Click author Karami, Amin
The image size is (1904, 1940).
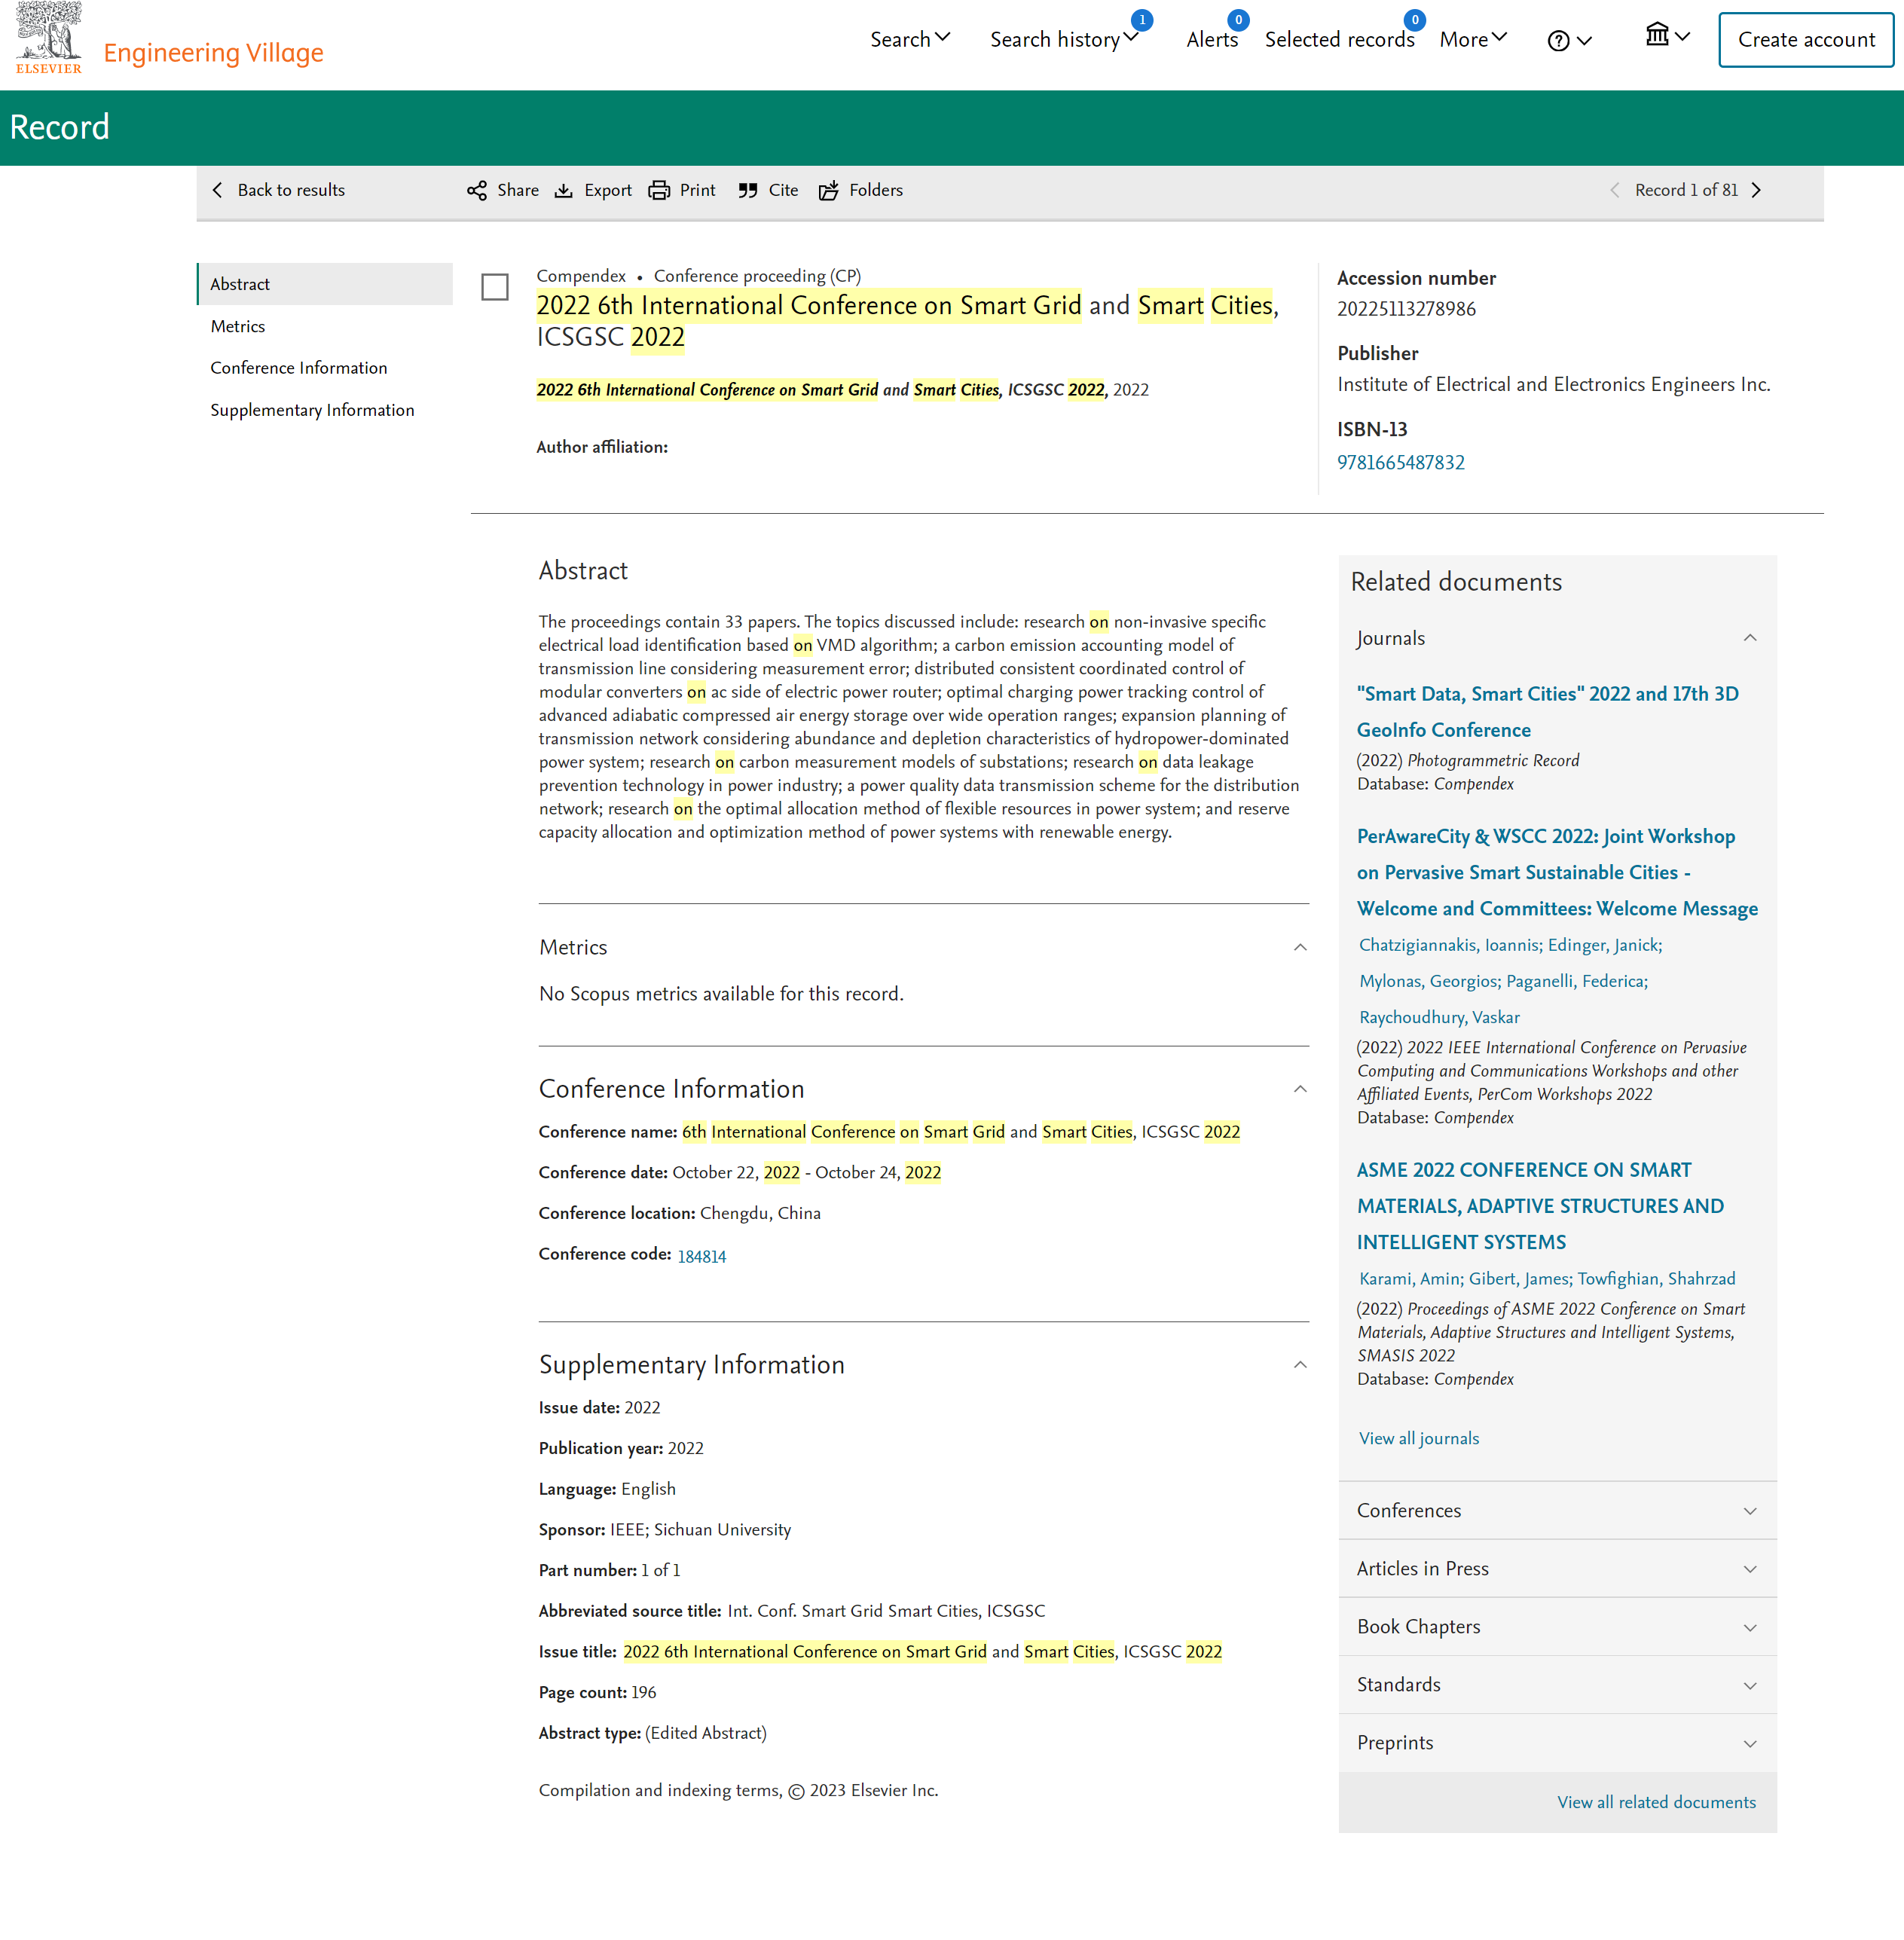click(1409, 1279)
